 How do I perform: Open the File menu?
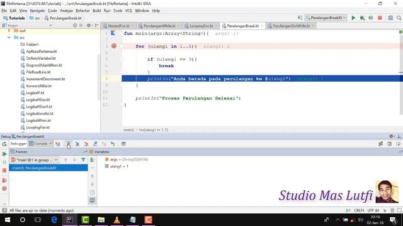click(x=4, y=11)
